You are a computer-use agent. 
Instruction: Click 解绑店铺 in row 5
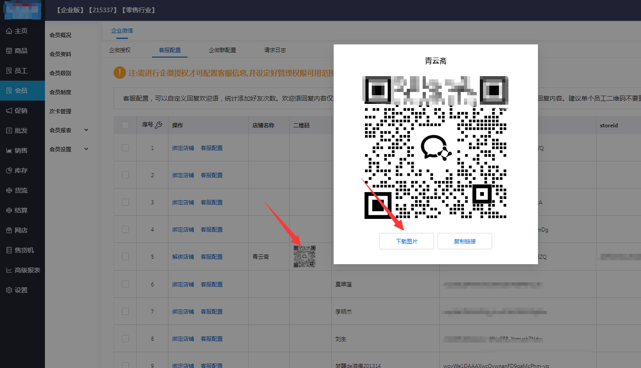(183, 257)
